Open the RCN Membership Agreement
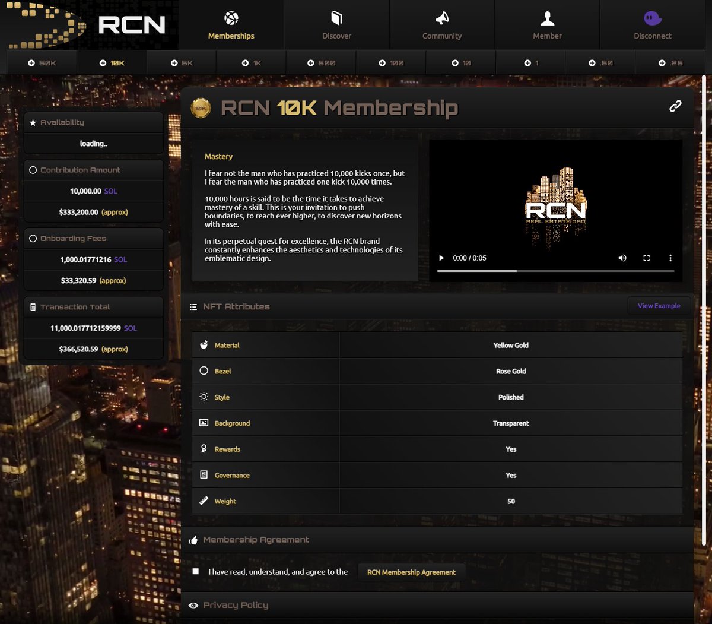The height and width of the screenshot is (624, 712). pos(411,572)
